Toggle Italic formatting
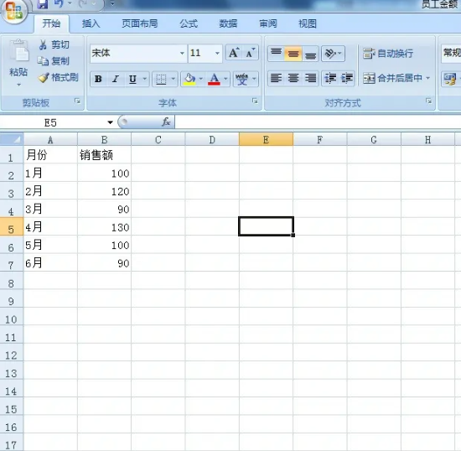Viewport: 461px width, 451px height. [x=116, y=79]
